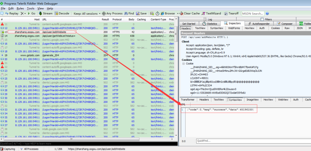Replay the selected sessions

(x=12, y=13)
